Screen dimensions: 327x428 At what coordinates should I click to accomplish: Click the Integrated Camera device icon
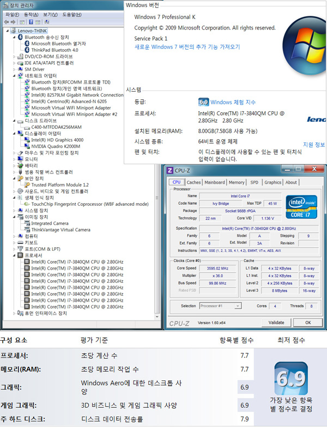tap(27, 223)
